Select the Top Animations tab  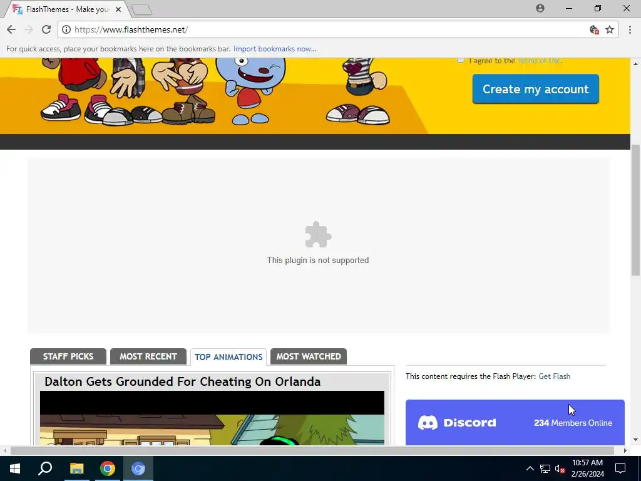tap(228, 356)
